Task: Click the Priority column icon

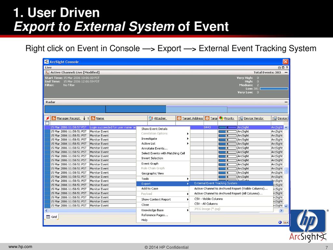Action: click(x=221, y=118)
